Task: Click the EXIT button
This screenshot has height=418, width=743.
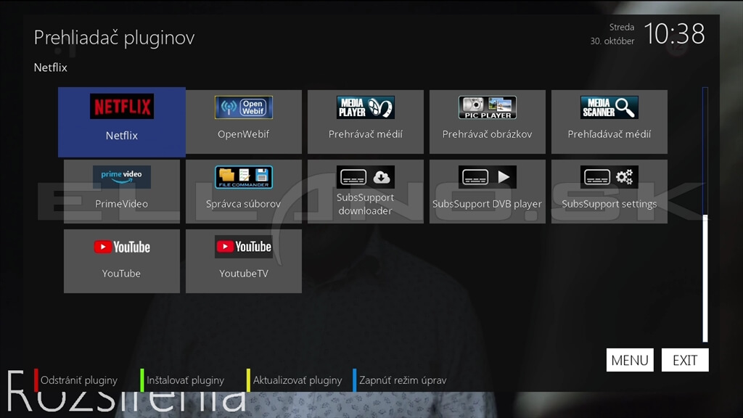Action: tap(685, 360)
